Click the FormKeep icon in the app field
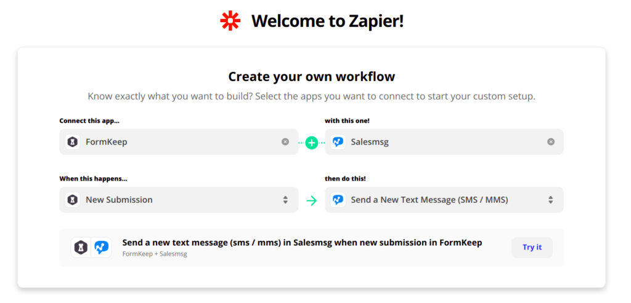The height and width of the screenshot is (303, 631). tap(73, 142)
